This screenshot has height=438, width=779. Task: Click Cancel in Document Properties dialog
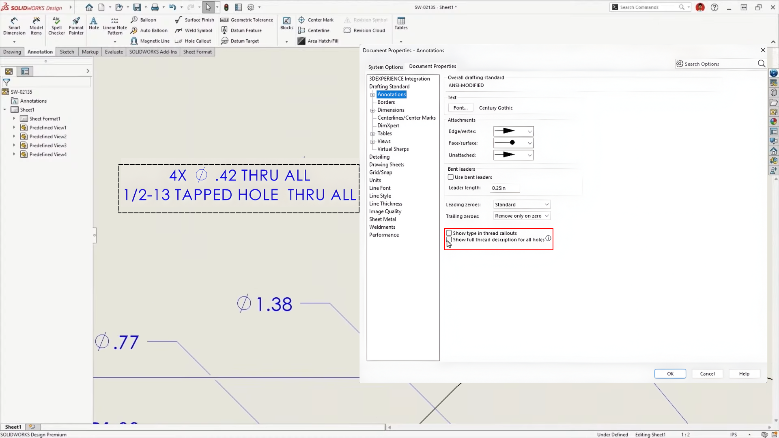pyautogui.click(x=707, y=374)
